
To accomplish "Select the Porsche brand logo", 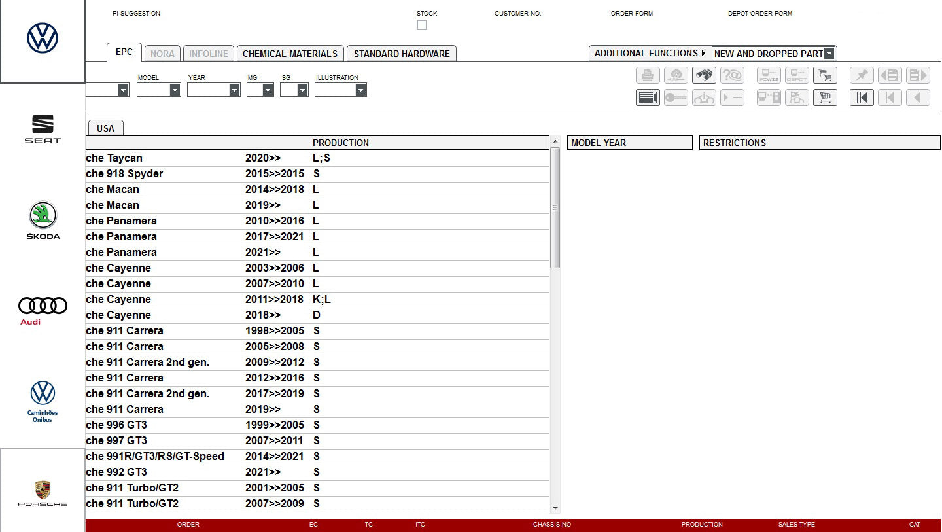I will (43, 493).
